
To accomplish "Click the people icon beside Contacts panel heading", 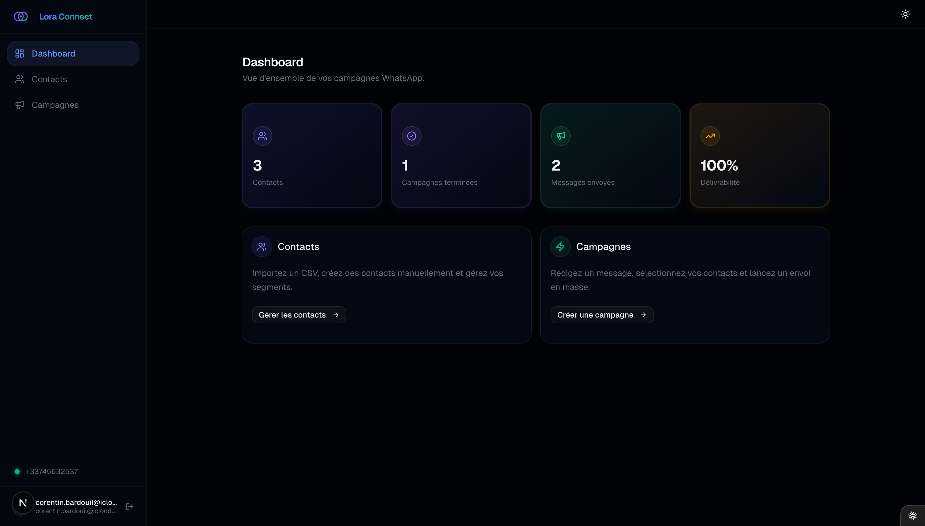I will click(262, 247).
